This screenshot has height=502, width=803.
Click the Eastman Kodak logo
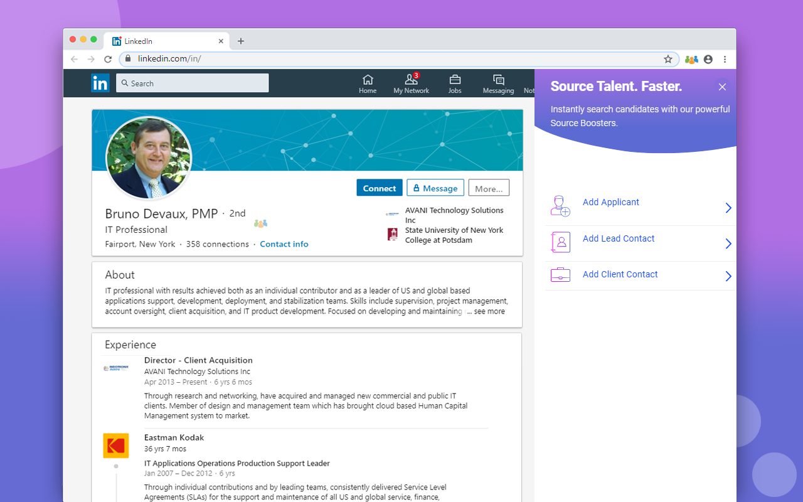pyautogui.click(x=116, y=446)
